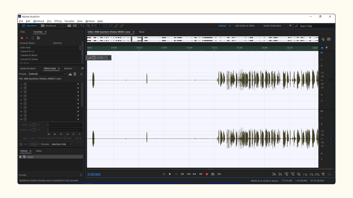Toggle loop playback
This screenshot has height=198, width=353.
[x=213, y=174]
